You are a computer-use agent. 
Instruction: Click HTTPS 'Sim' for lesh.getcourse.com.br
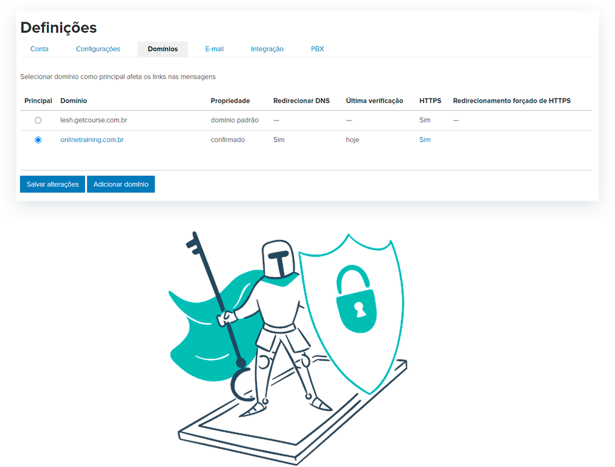[425, 120]
